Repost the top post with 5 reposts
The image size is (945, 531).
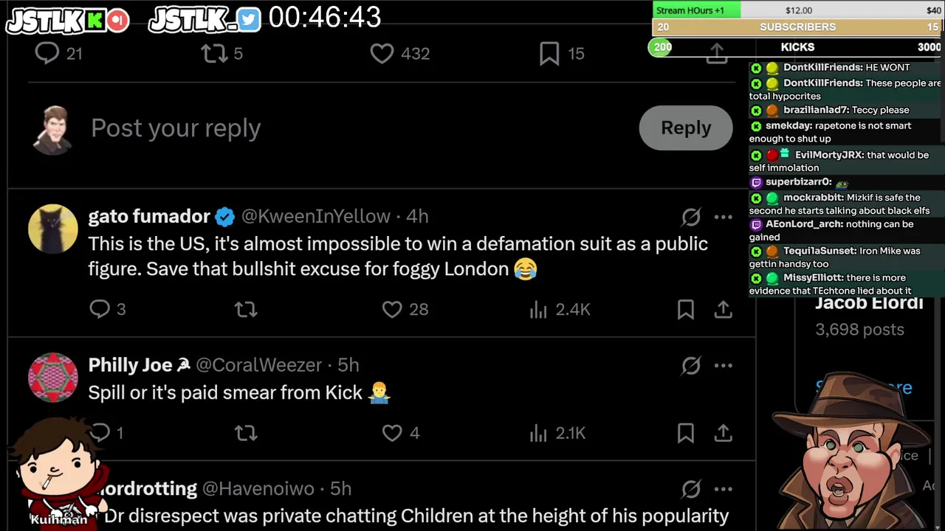(x=215, y=53)
